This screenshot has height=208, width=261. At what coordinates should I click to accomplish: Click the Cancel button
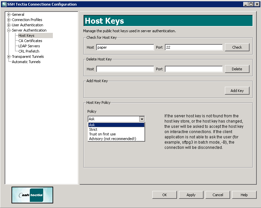218,195
